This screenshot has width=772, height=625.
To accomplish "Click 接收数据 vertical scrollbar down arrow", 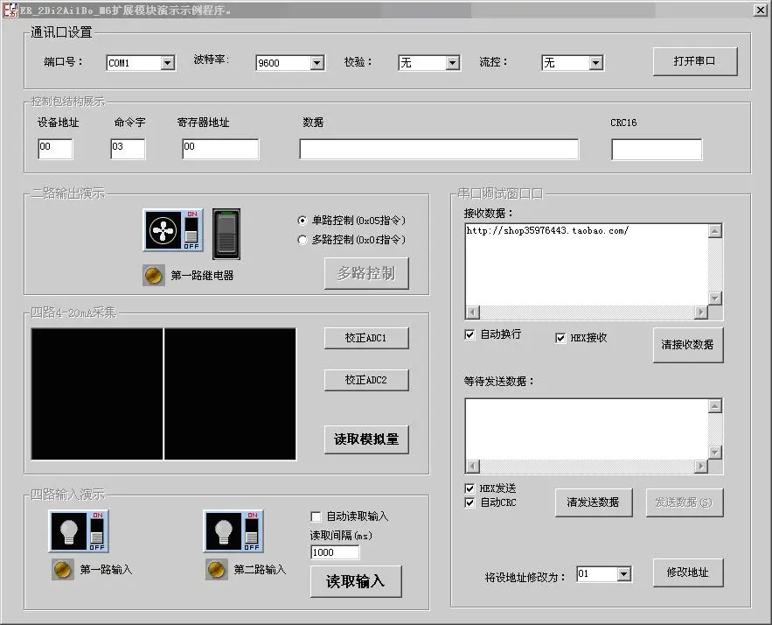I will (x=715, y=298).
